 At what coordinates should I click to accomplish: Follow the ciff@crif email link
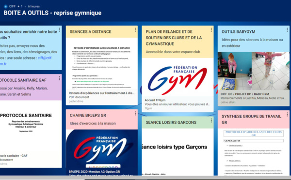pyautogui.click(x=45, y=58)
